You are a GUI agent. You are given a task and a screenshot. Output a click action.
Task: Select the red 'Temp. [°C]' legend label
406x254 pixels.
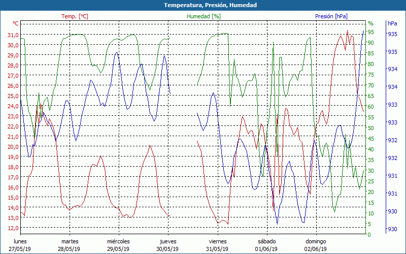coord(75,16)
